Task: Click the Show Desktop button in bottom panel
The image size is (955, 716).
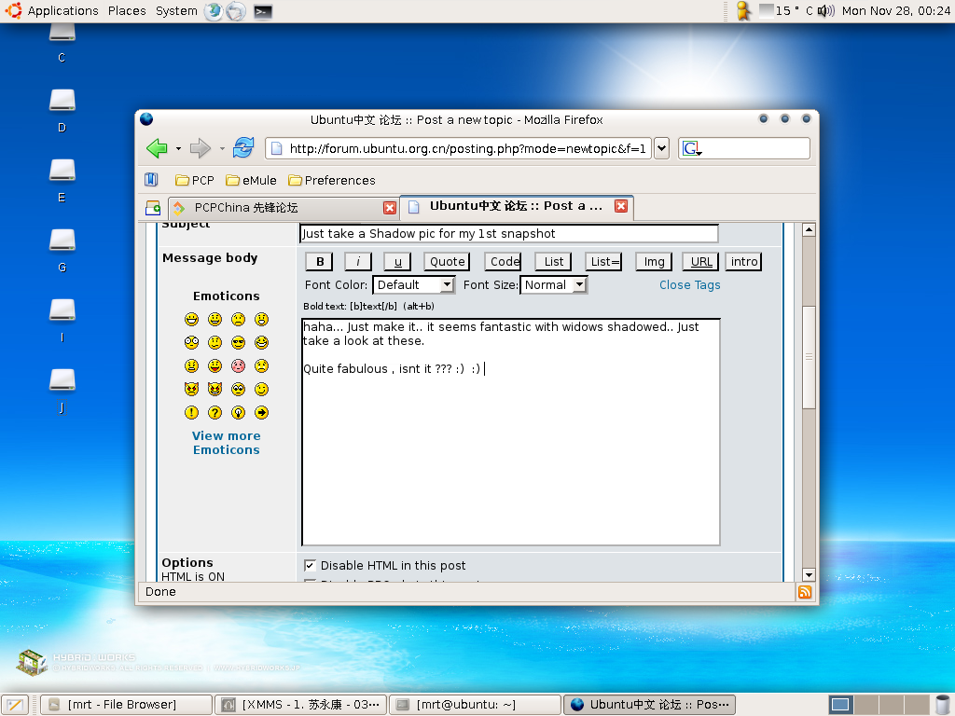Action: (15, 705)
